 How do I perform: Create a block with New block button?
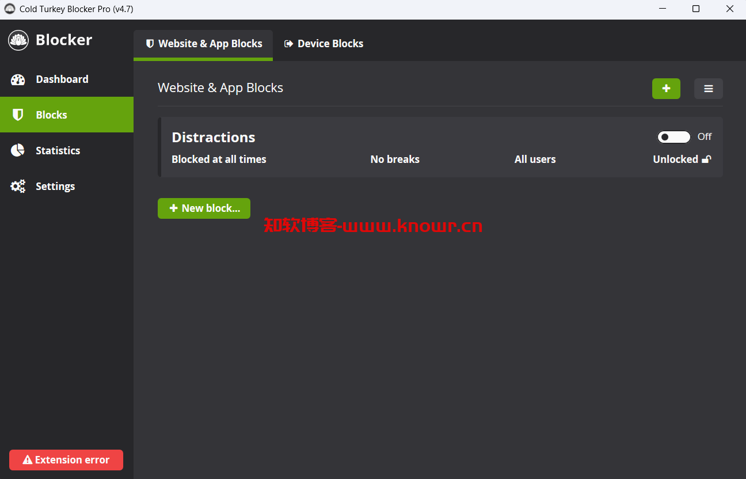(x=204, y=208)
